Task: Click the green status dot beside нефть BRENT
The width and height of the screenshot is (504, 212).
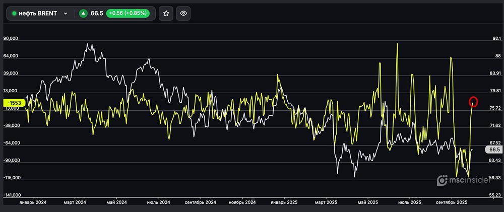Action: 15,14
